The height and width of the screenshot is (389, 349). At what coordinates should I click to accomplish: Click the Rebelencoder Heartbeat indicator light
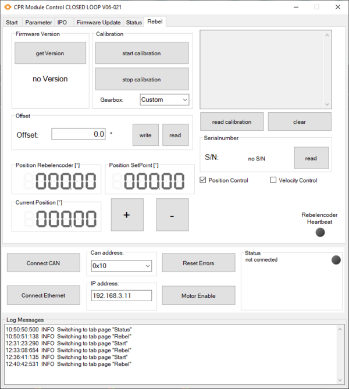pos(320,233)
